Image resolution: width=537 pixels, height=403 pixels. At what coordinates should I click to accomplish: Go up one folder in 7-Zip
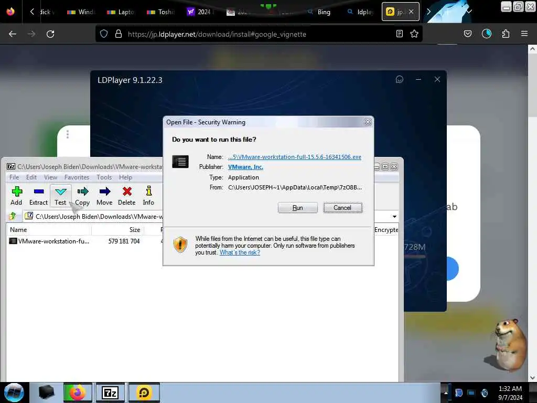tap(13, 216)
